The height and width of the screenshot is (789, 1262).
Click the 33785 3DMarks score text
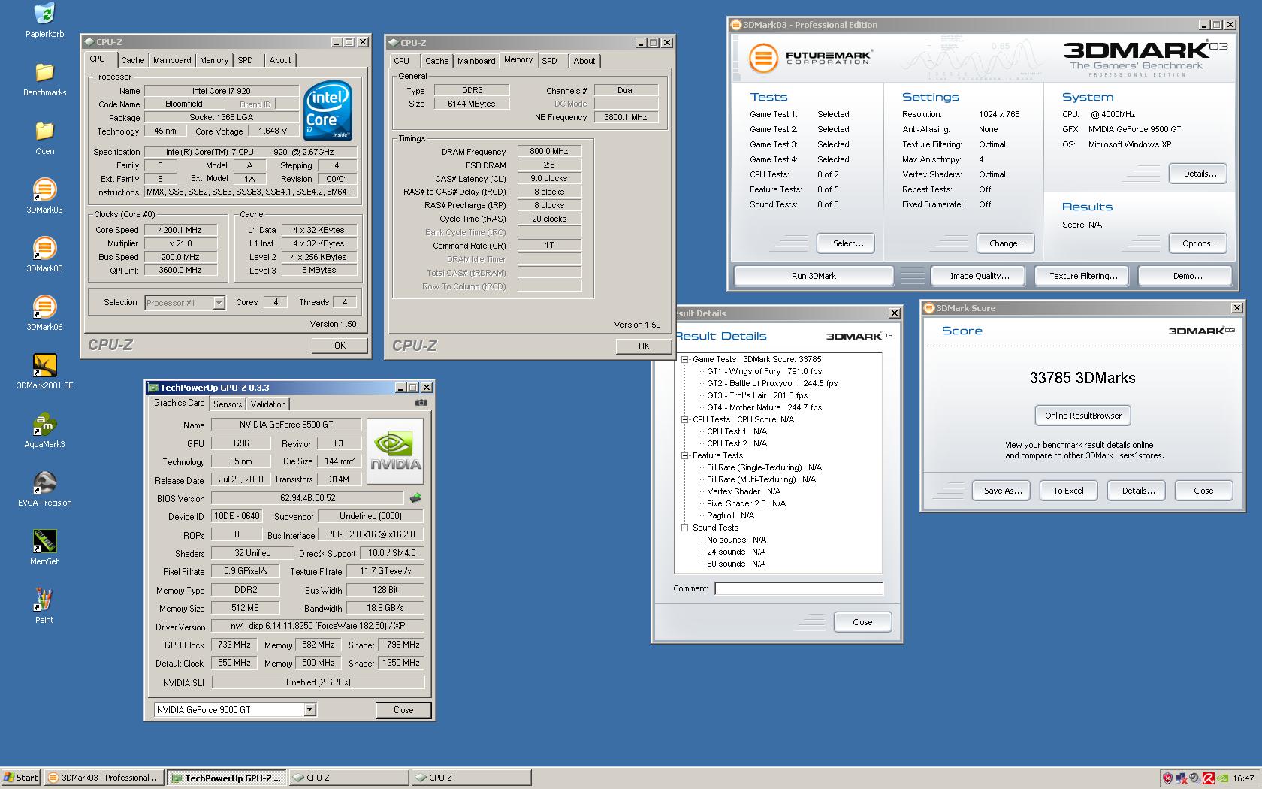pyautogui.click(x=1082, y=378)
